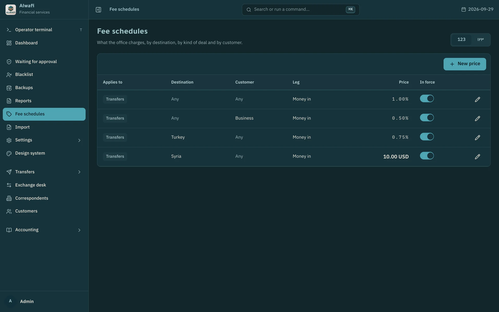
Task: Click the Alwafi logo icon
Action: pyautogui.click(x=11, y=10)
